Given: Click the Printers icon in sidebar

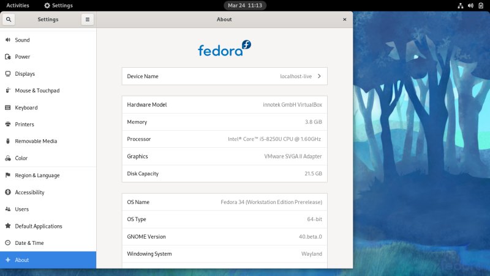Looking at the screenshot, I should coord(8,125).
